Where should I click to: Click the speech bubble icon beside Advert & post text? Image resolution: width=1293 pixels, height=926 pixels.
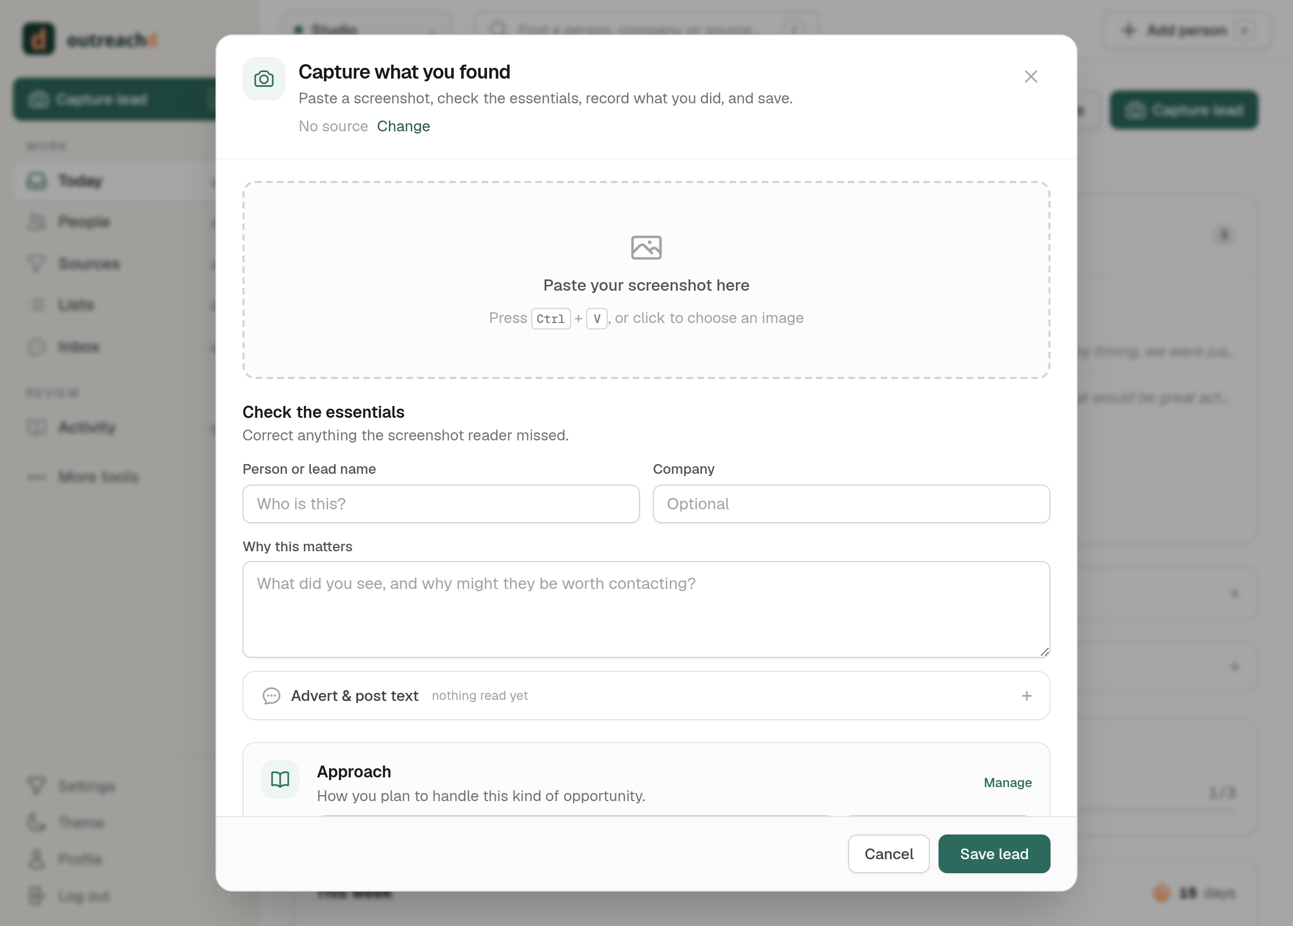point(272,696)
